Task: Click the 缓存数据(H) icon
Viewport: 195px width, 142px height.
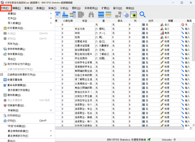Action: point(5,95)
